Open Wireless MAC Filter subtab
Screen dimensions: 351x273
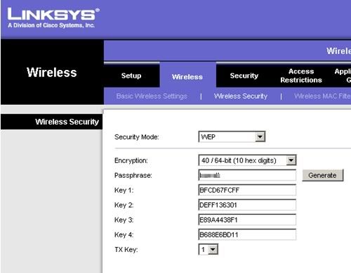pos(322,96)
